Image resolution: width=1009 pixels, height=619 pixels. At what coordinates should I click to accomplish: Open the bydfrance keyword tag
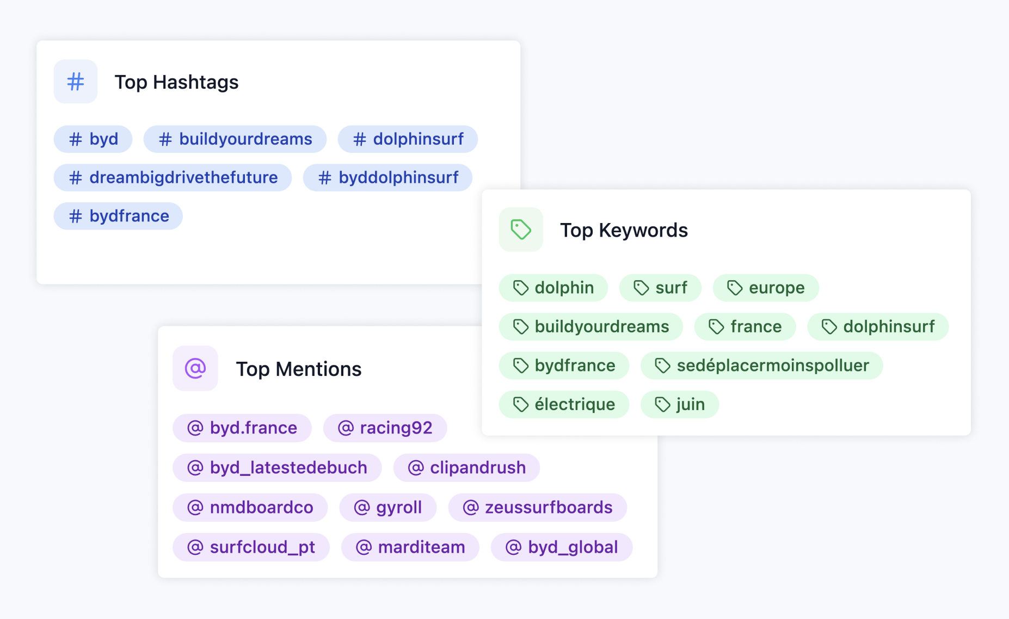tap(564, 366)
